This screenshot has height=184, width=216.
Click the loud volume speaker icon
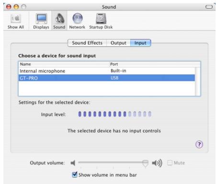click(x=157, y=163)
